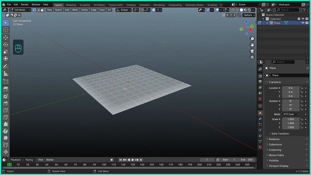Open the Object Data properties tab
311x175 pixels.
coord(260,141)
